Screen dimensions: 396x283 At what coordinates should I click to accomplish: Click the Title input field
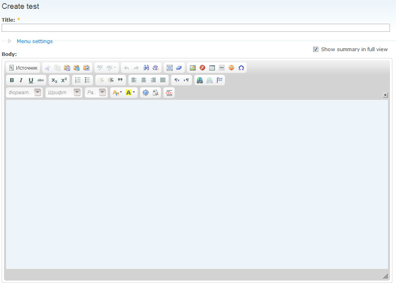coord(196,28)
